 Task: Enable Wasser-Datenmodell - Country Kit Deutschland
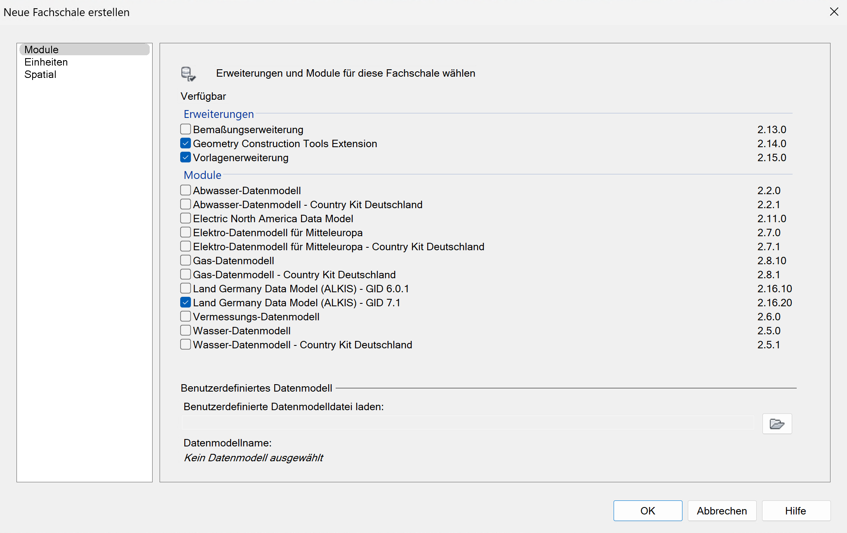(x=186, y=345)
